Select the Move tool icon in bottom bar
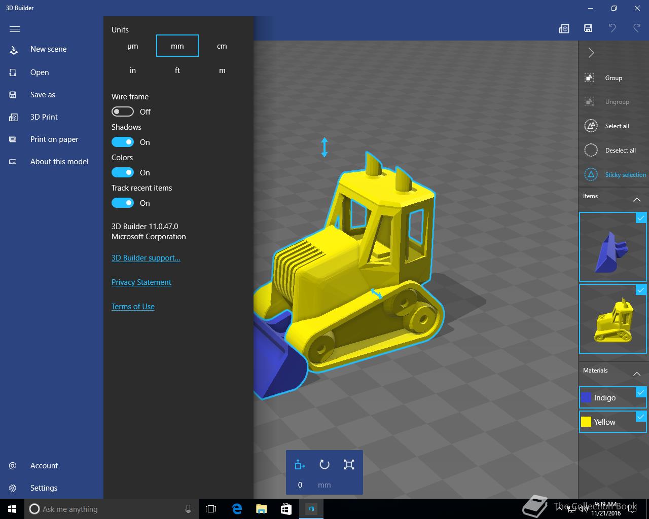Viewport: 649px width, 519px height. [x=300, y=465]
